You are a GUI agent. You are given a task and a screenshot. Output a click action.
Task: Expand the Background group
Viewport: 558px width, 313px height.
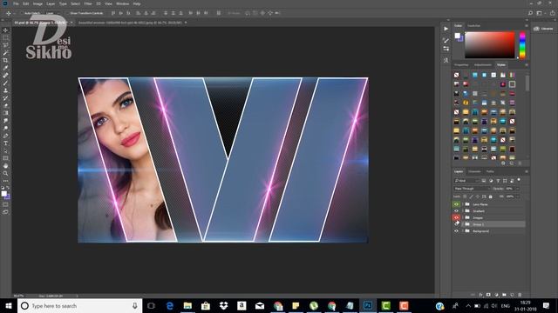tap(463, 231)
